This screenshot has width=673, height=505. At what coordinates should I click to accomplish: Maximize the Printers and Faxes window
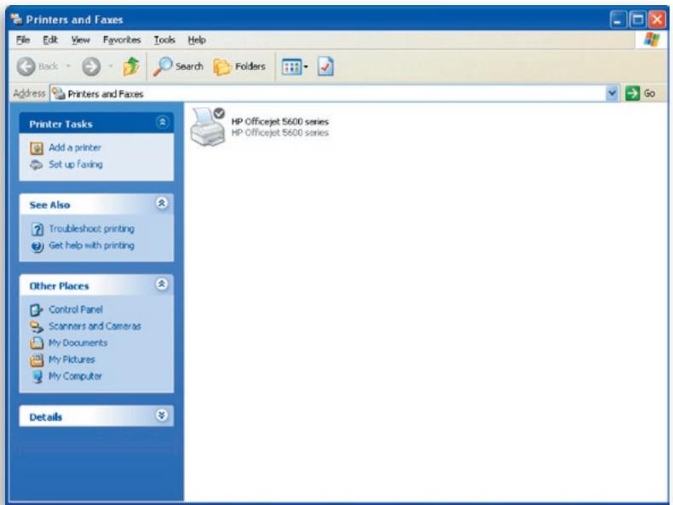coord(637,20)
